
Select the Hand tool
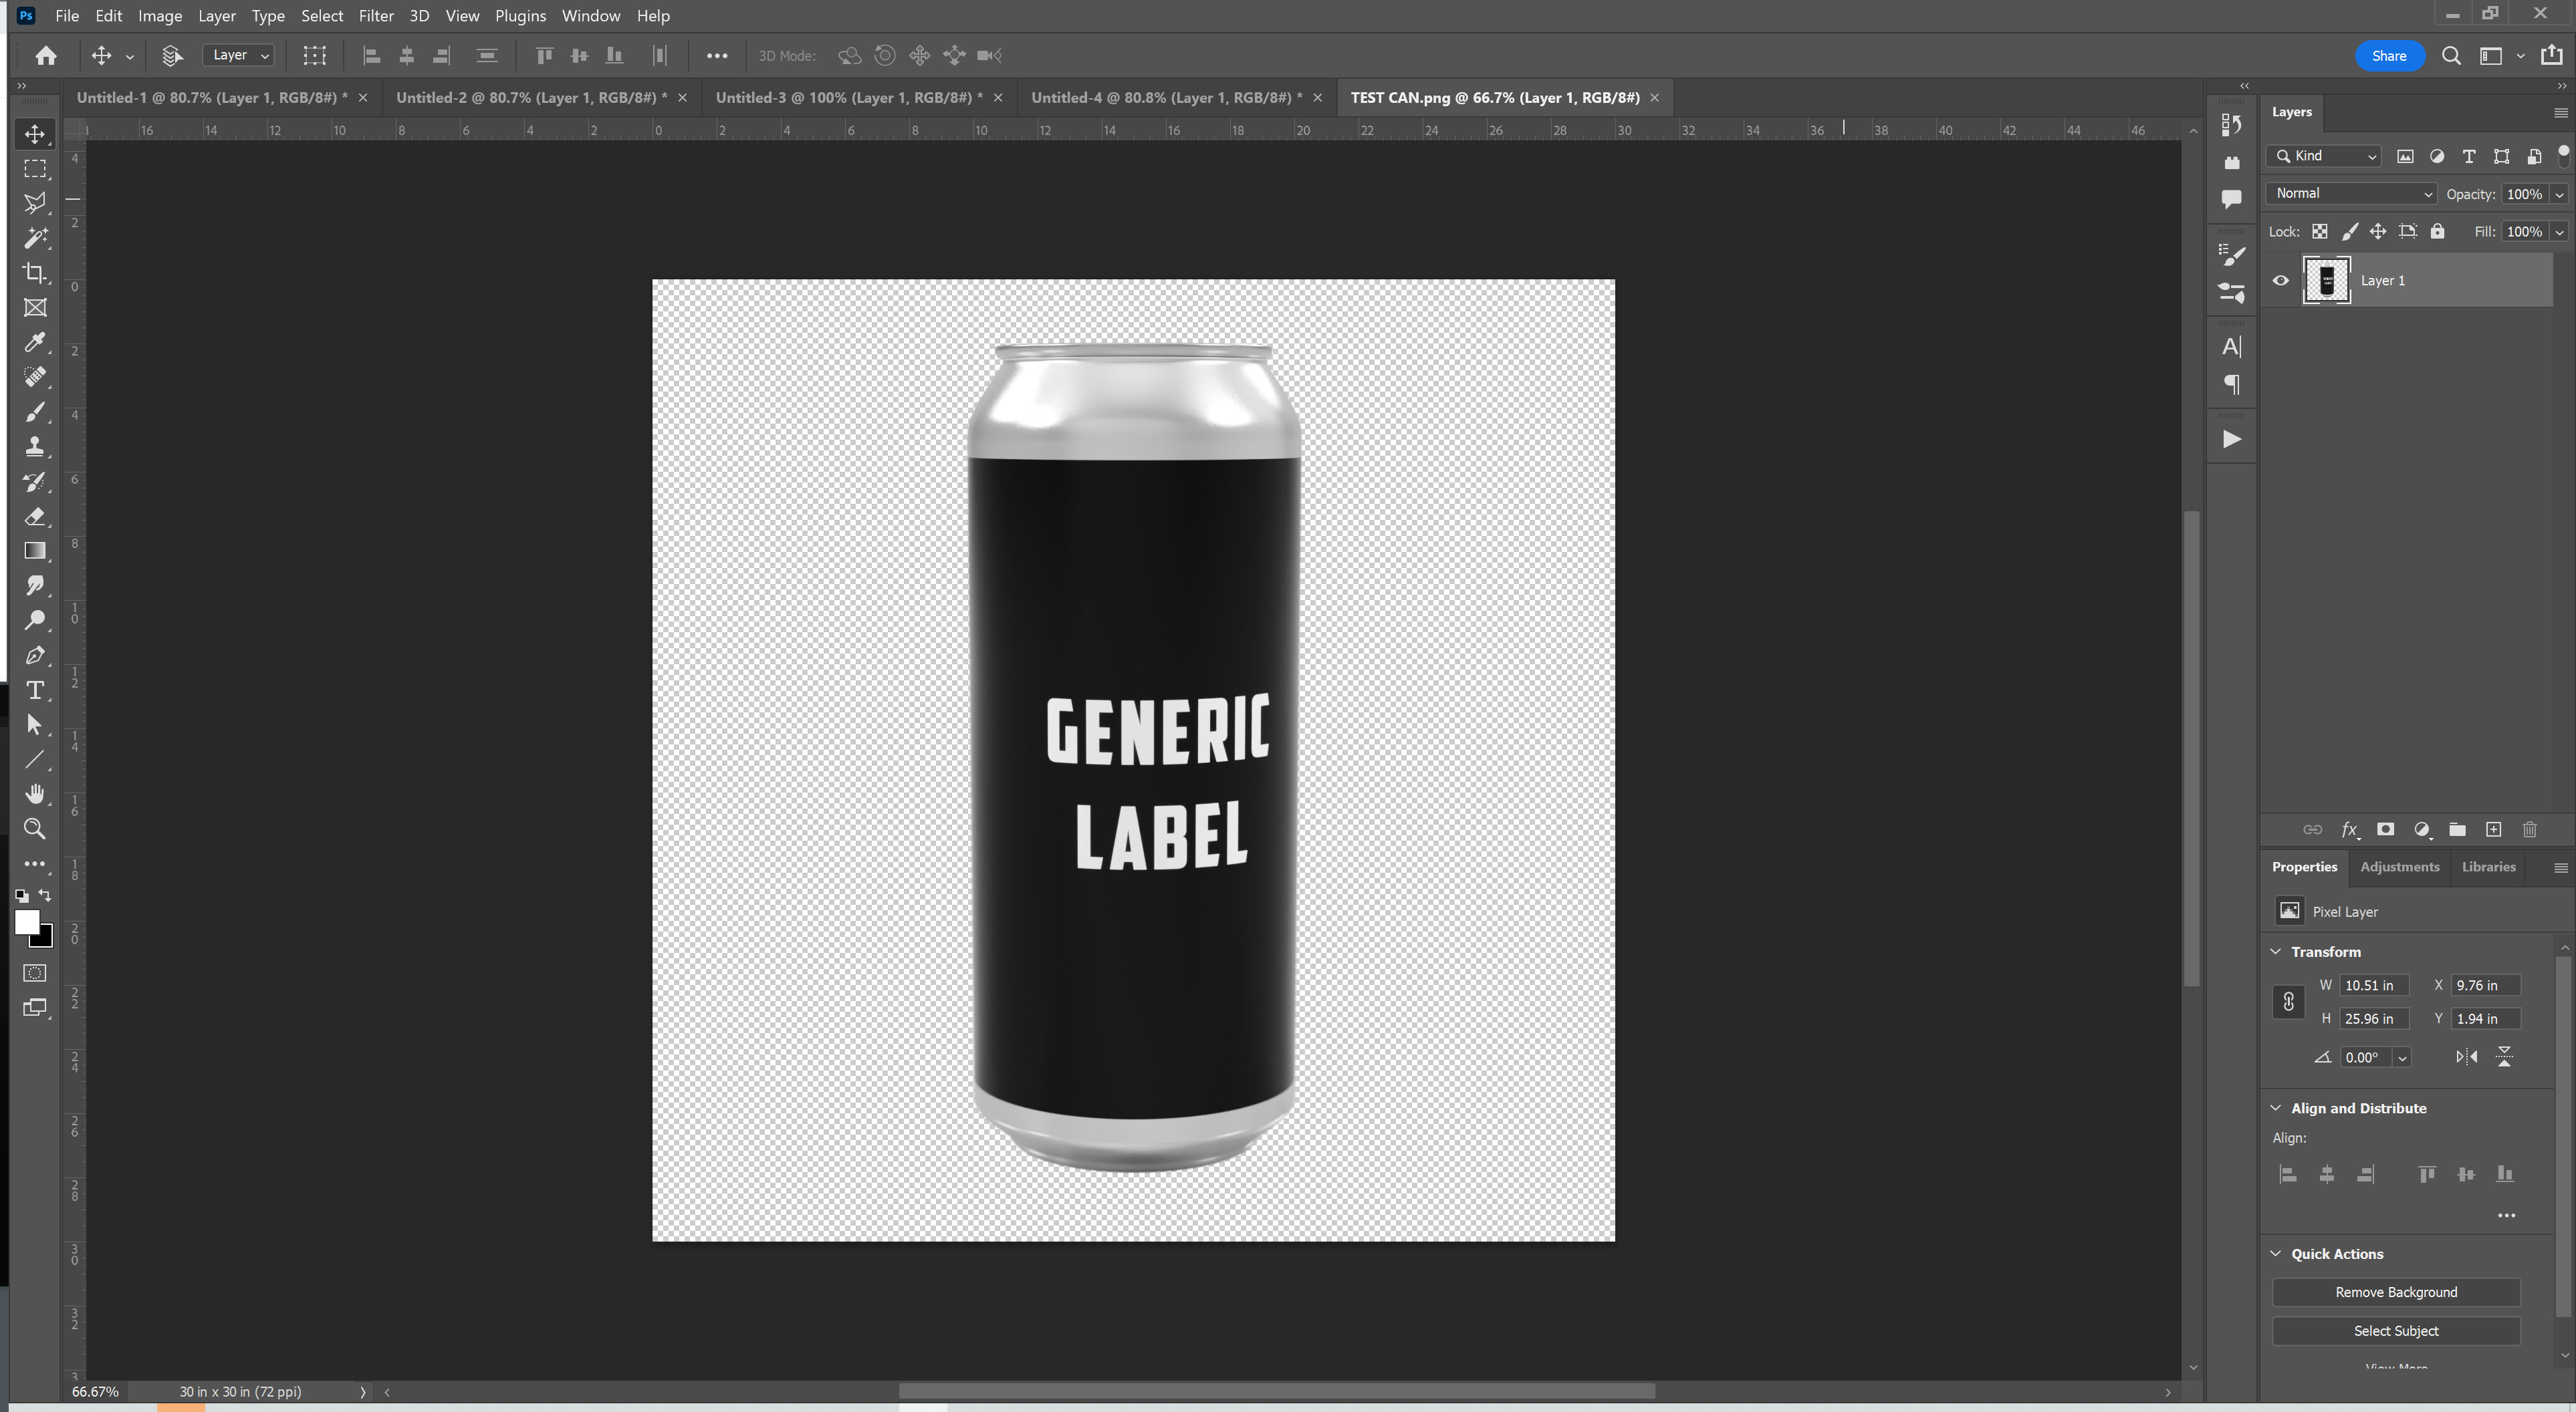pos(35,793)
